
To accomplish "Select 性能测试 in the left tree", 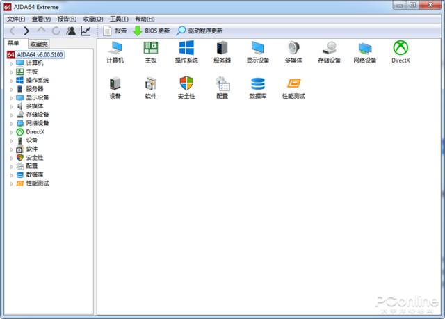I will point(38,183).
